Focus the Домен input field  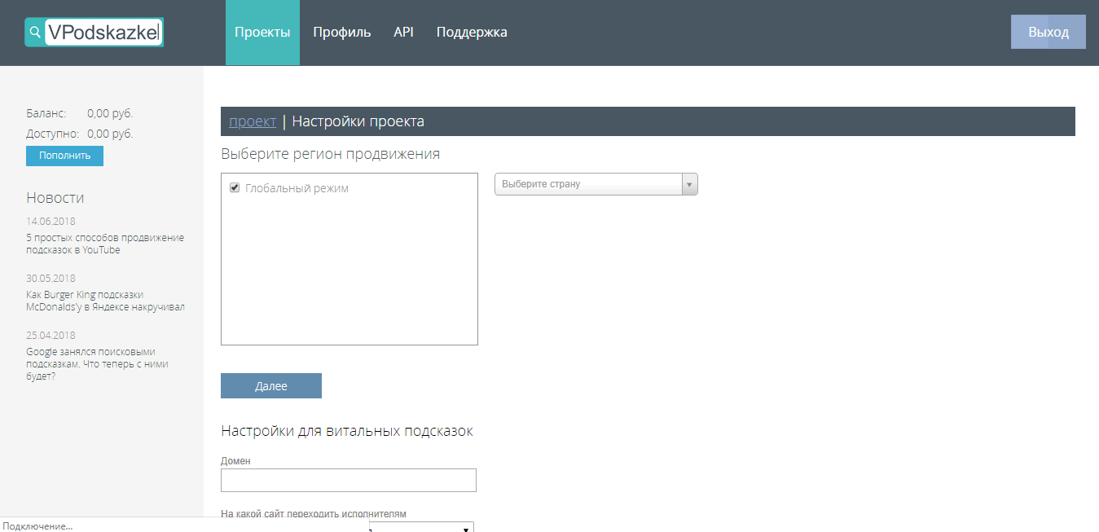(x=348, y=480)
